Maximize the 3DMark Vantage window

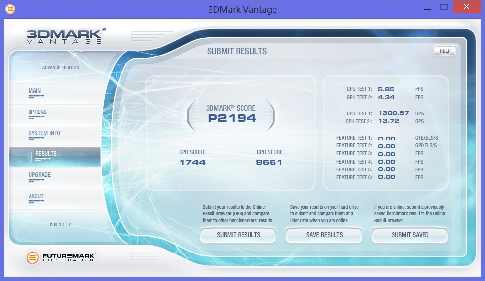point(444,7)
